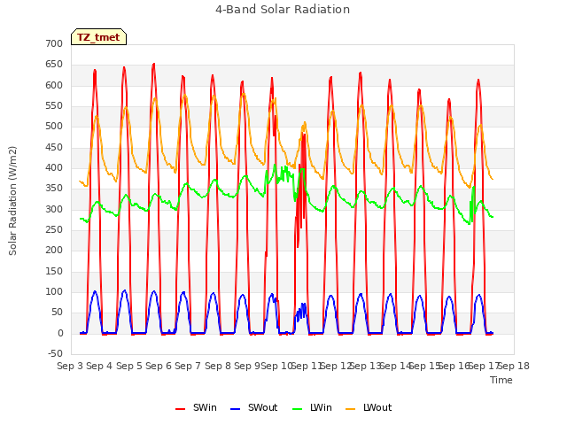Click the Sep 8 x-axis tick label
The height and width of the screenshot is (425, 567).
click(x=218, y=366)
